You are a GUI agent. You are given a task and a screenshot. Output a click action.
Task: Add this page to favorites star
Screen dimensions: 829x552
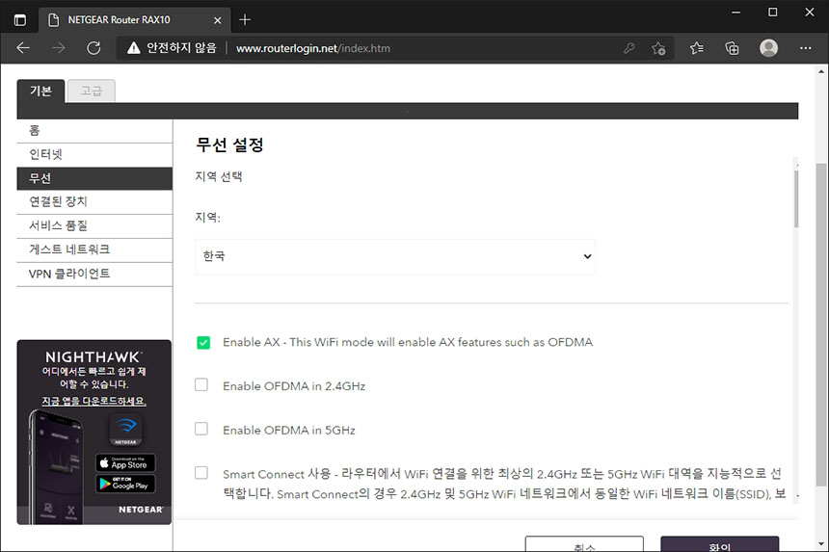[658, 48]
